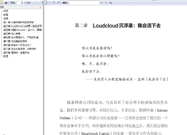Open the 附录 bookmark

pos(6,57)
